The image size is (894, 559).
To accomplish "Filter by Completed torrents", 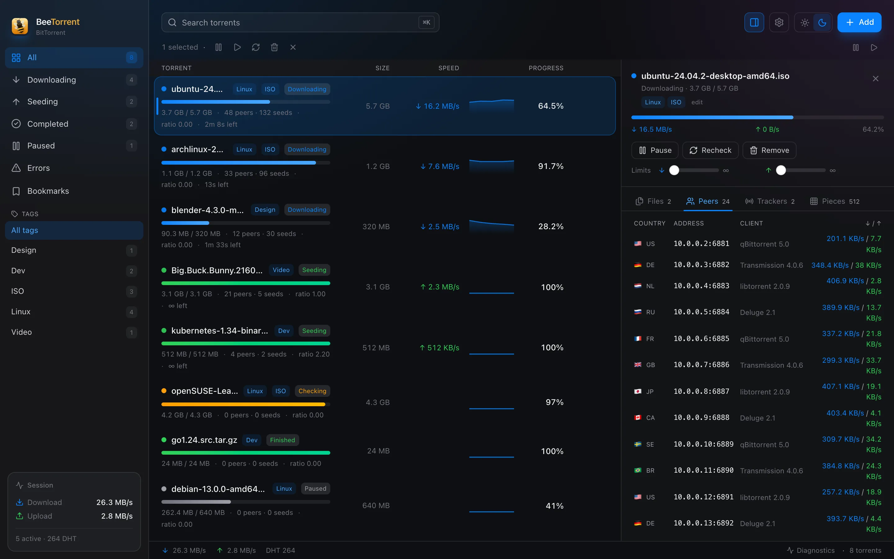I will (74, 124).
